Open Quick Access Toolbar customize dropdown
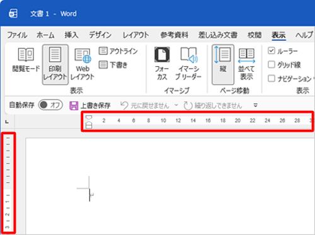The image size is (315, 235). (255, 105)
